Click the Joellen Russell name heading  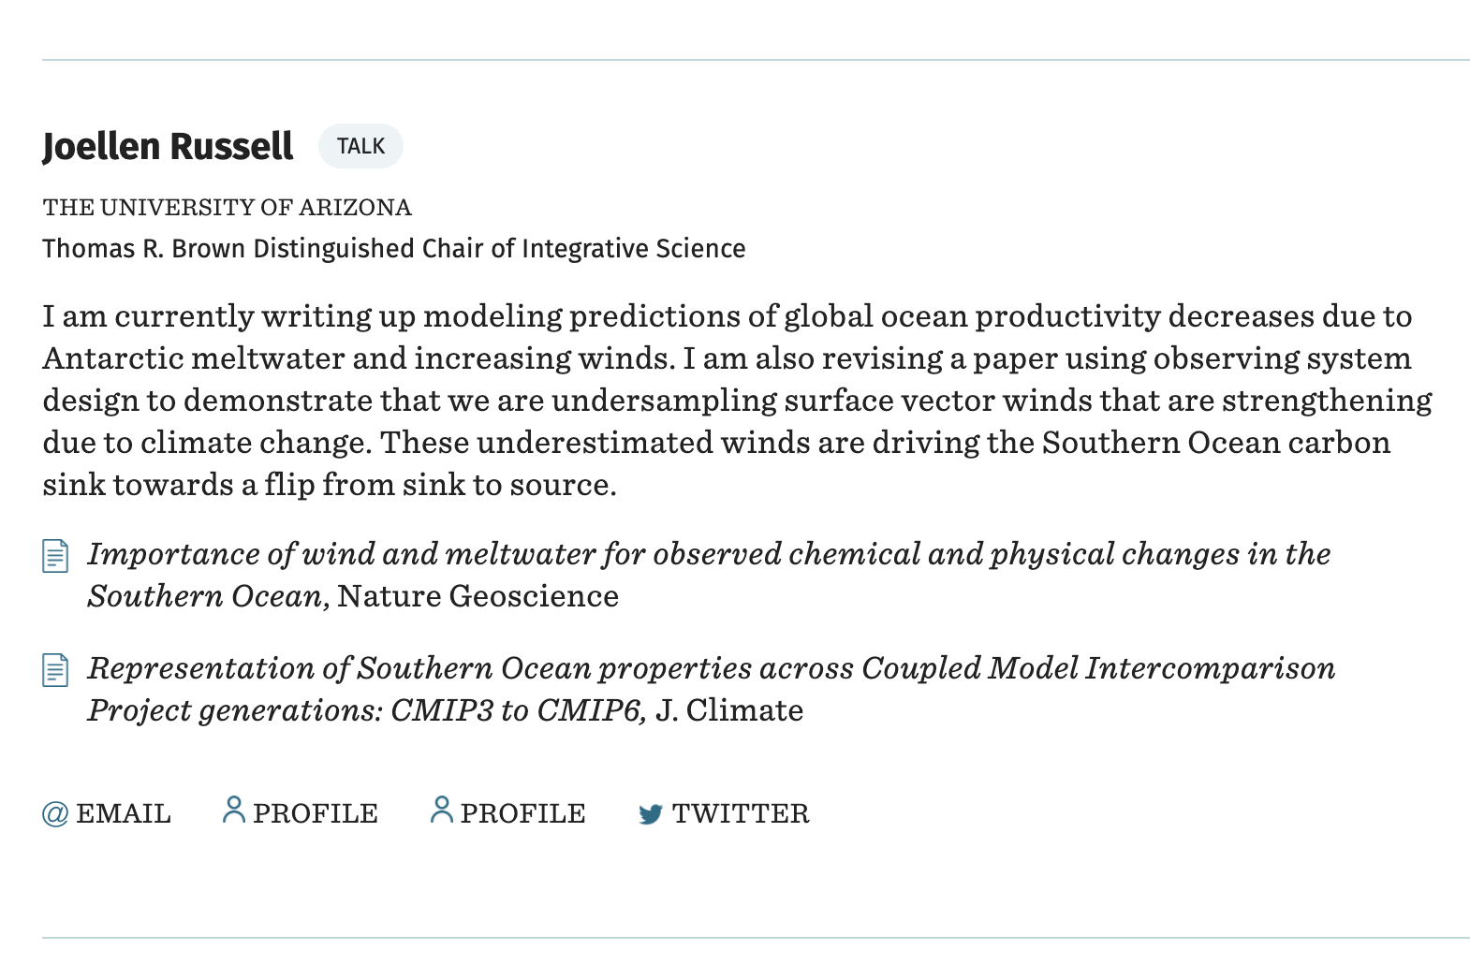pos(169,147)
